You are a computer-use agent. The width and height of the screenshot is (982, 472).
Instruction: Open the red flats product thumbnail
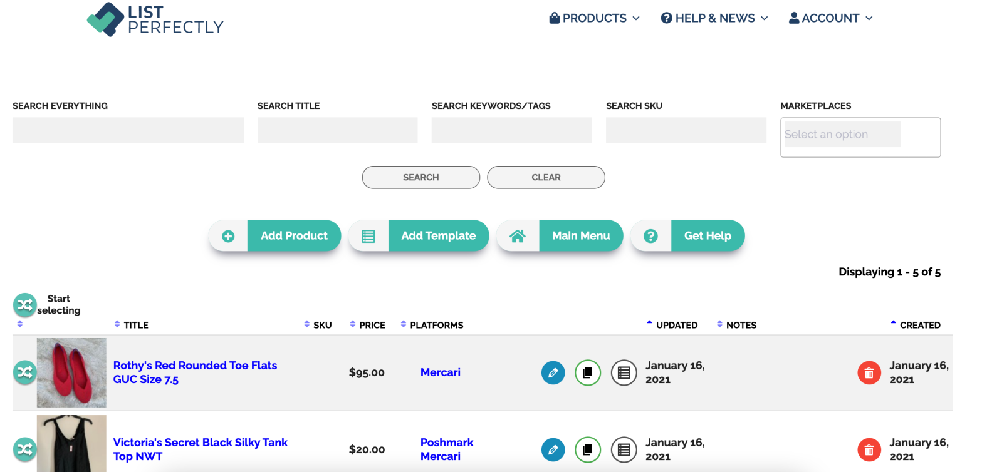tap(71, 372)
